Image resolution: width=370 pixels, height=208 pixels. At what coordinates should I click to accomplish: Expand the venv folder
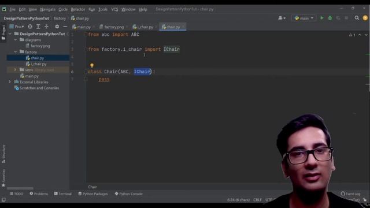click(16, 70)
